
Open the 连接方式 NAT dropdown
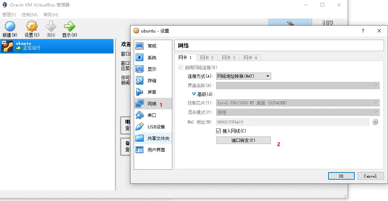tap(243, 76)
